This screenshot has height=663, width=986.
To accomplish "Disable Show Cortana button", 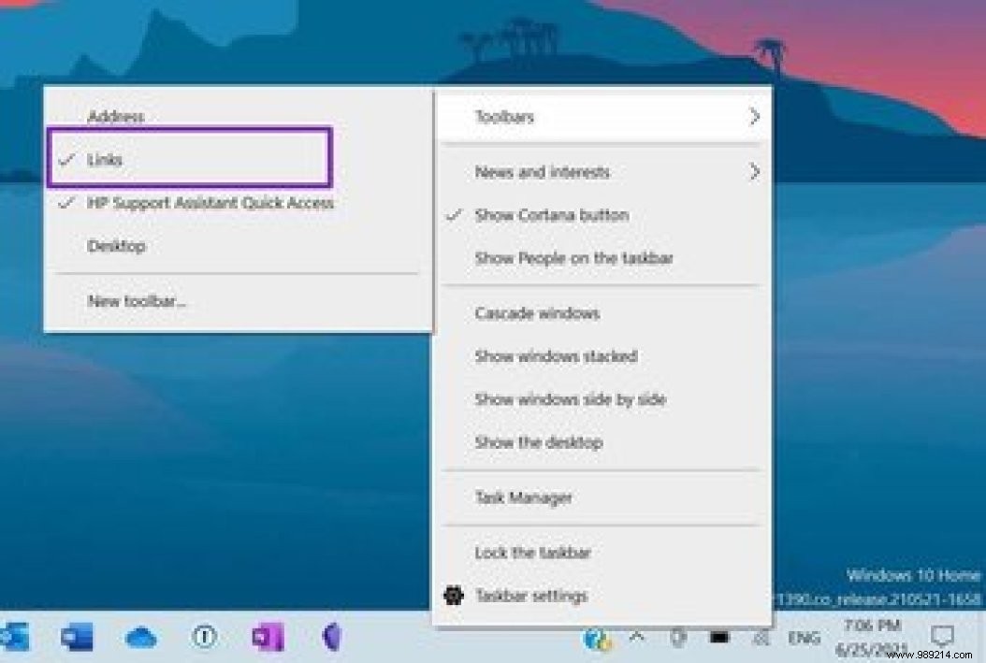I will point(552,215).
